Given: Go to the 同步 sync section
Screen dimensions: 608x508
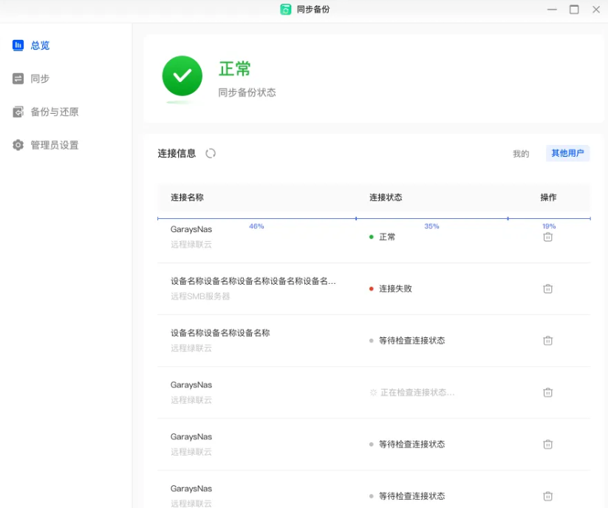Looking at the screenshot, I should click(31, 79).
